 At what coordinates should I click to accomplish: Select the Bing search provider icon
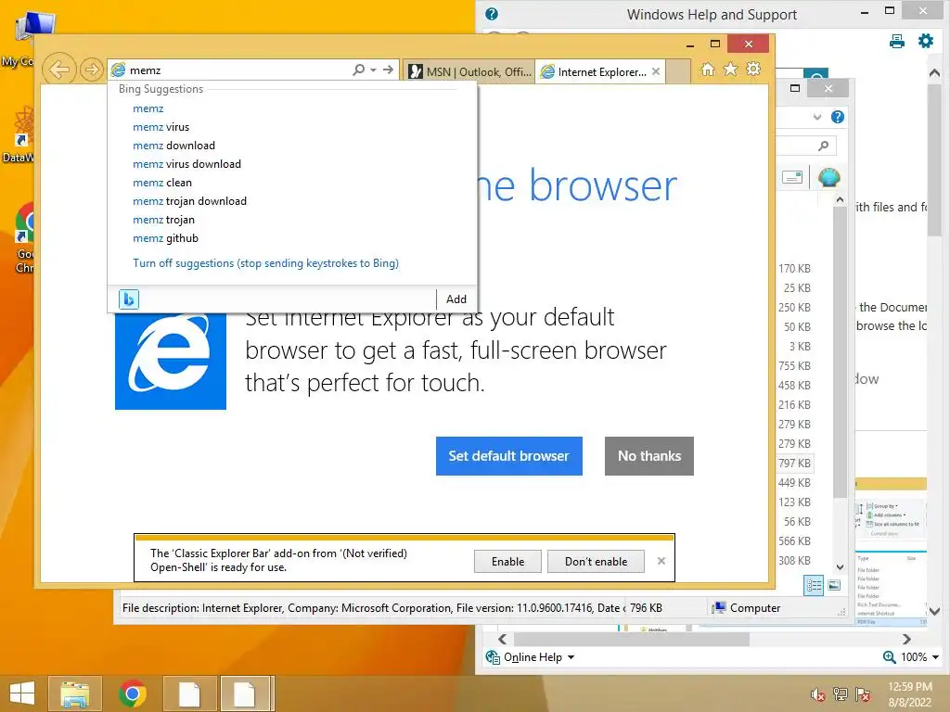[x=128, y=299]
